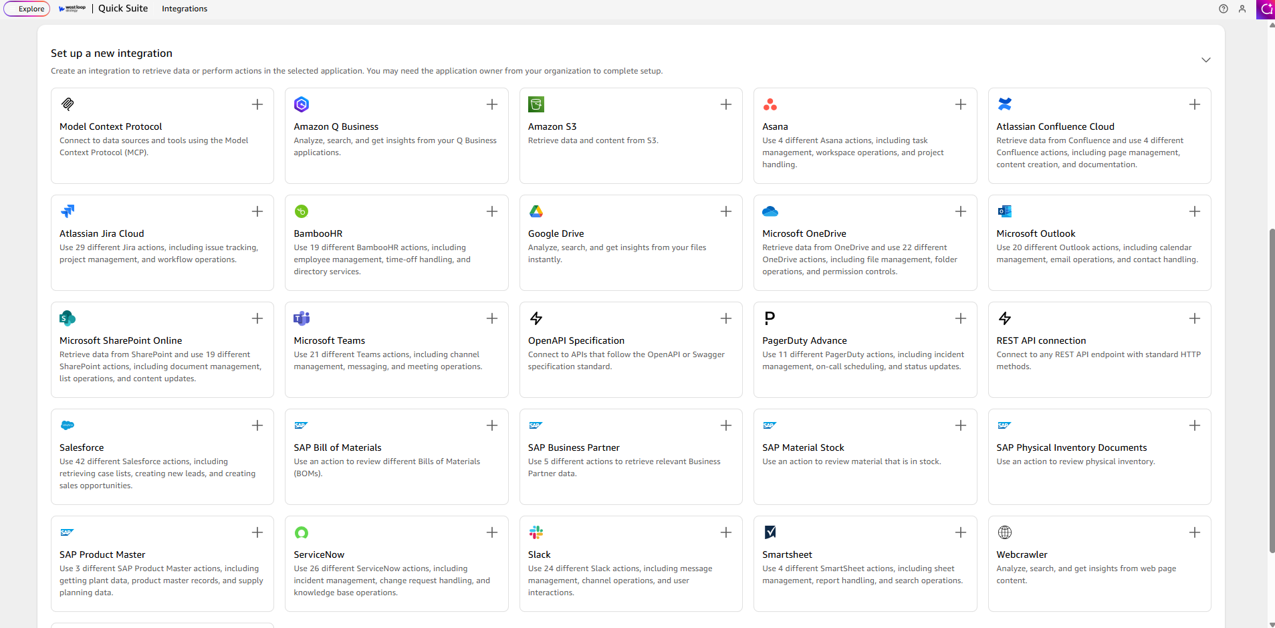Screen dimensions: 1275x628
Task: Add Atlassian Jira Cloud via plus icon
Action: point(257,211)
